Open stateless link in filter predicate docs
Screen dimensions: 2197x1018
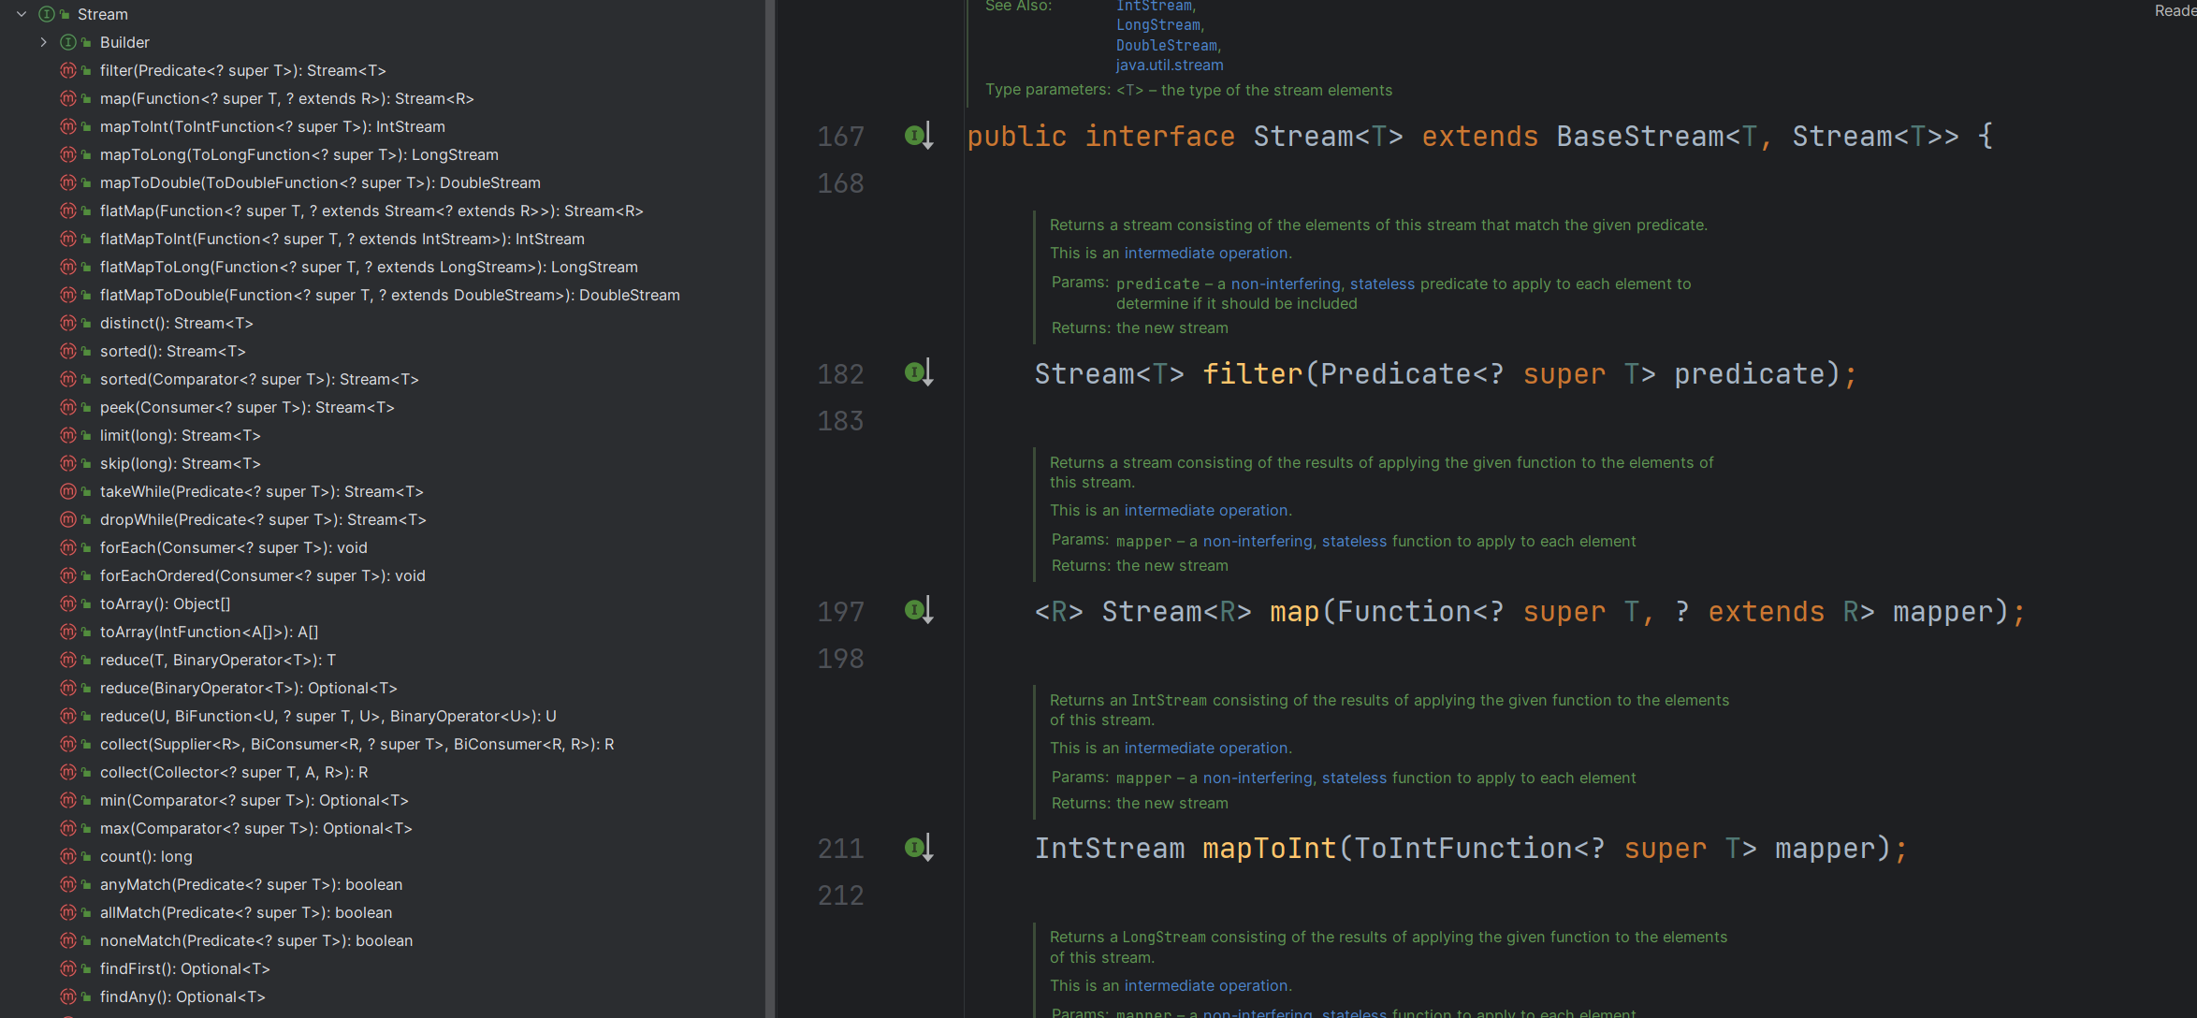(x=1382, y=284)
